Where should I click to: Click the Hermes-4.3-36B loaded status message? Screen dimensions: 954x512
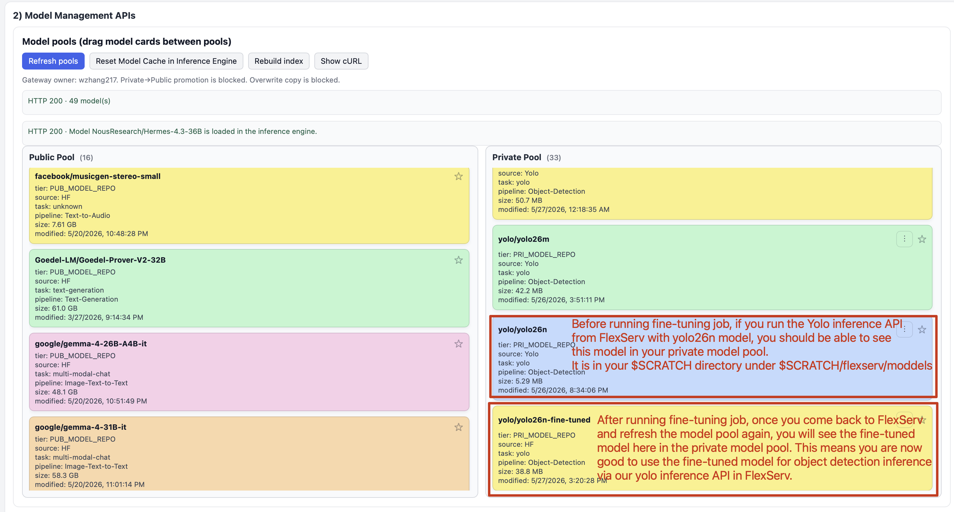(173, 131)
